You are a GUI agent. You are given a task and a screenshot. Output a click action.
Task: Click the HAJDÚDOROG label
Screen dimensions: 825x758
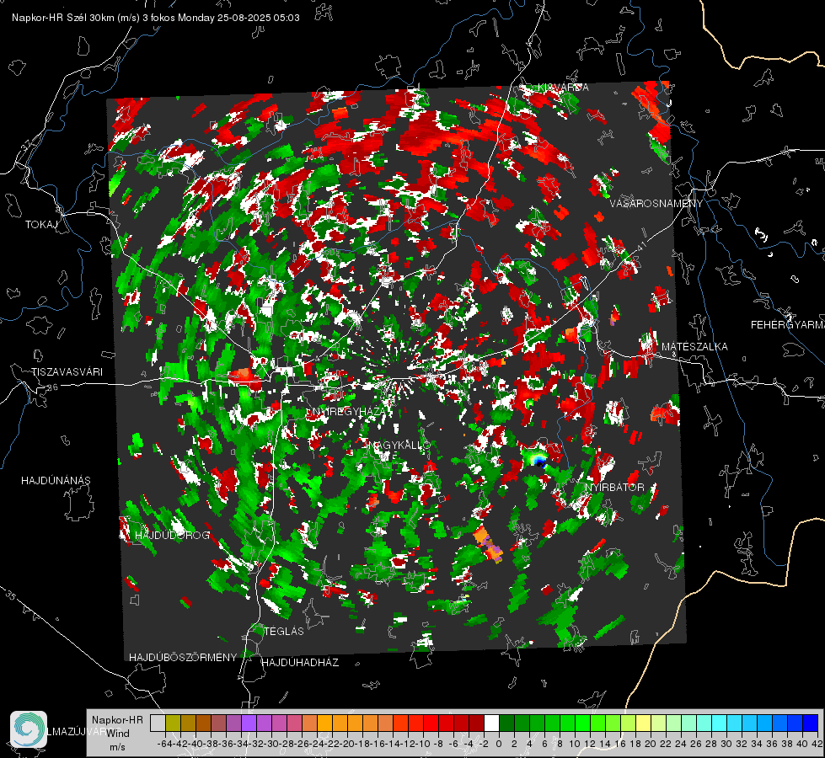[x=173, y=536]
